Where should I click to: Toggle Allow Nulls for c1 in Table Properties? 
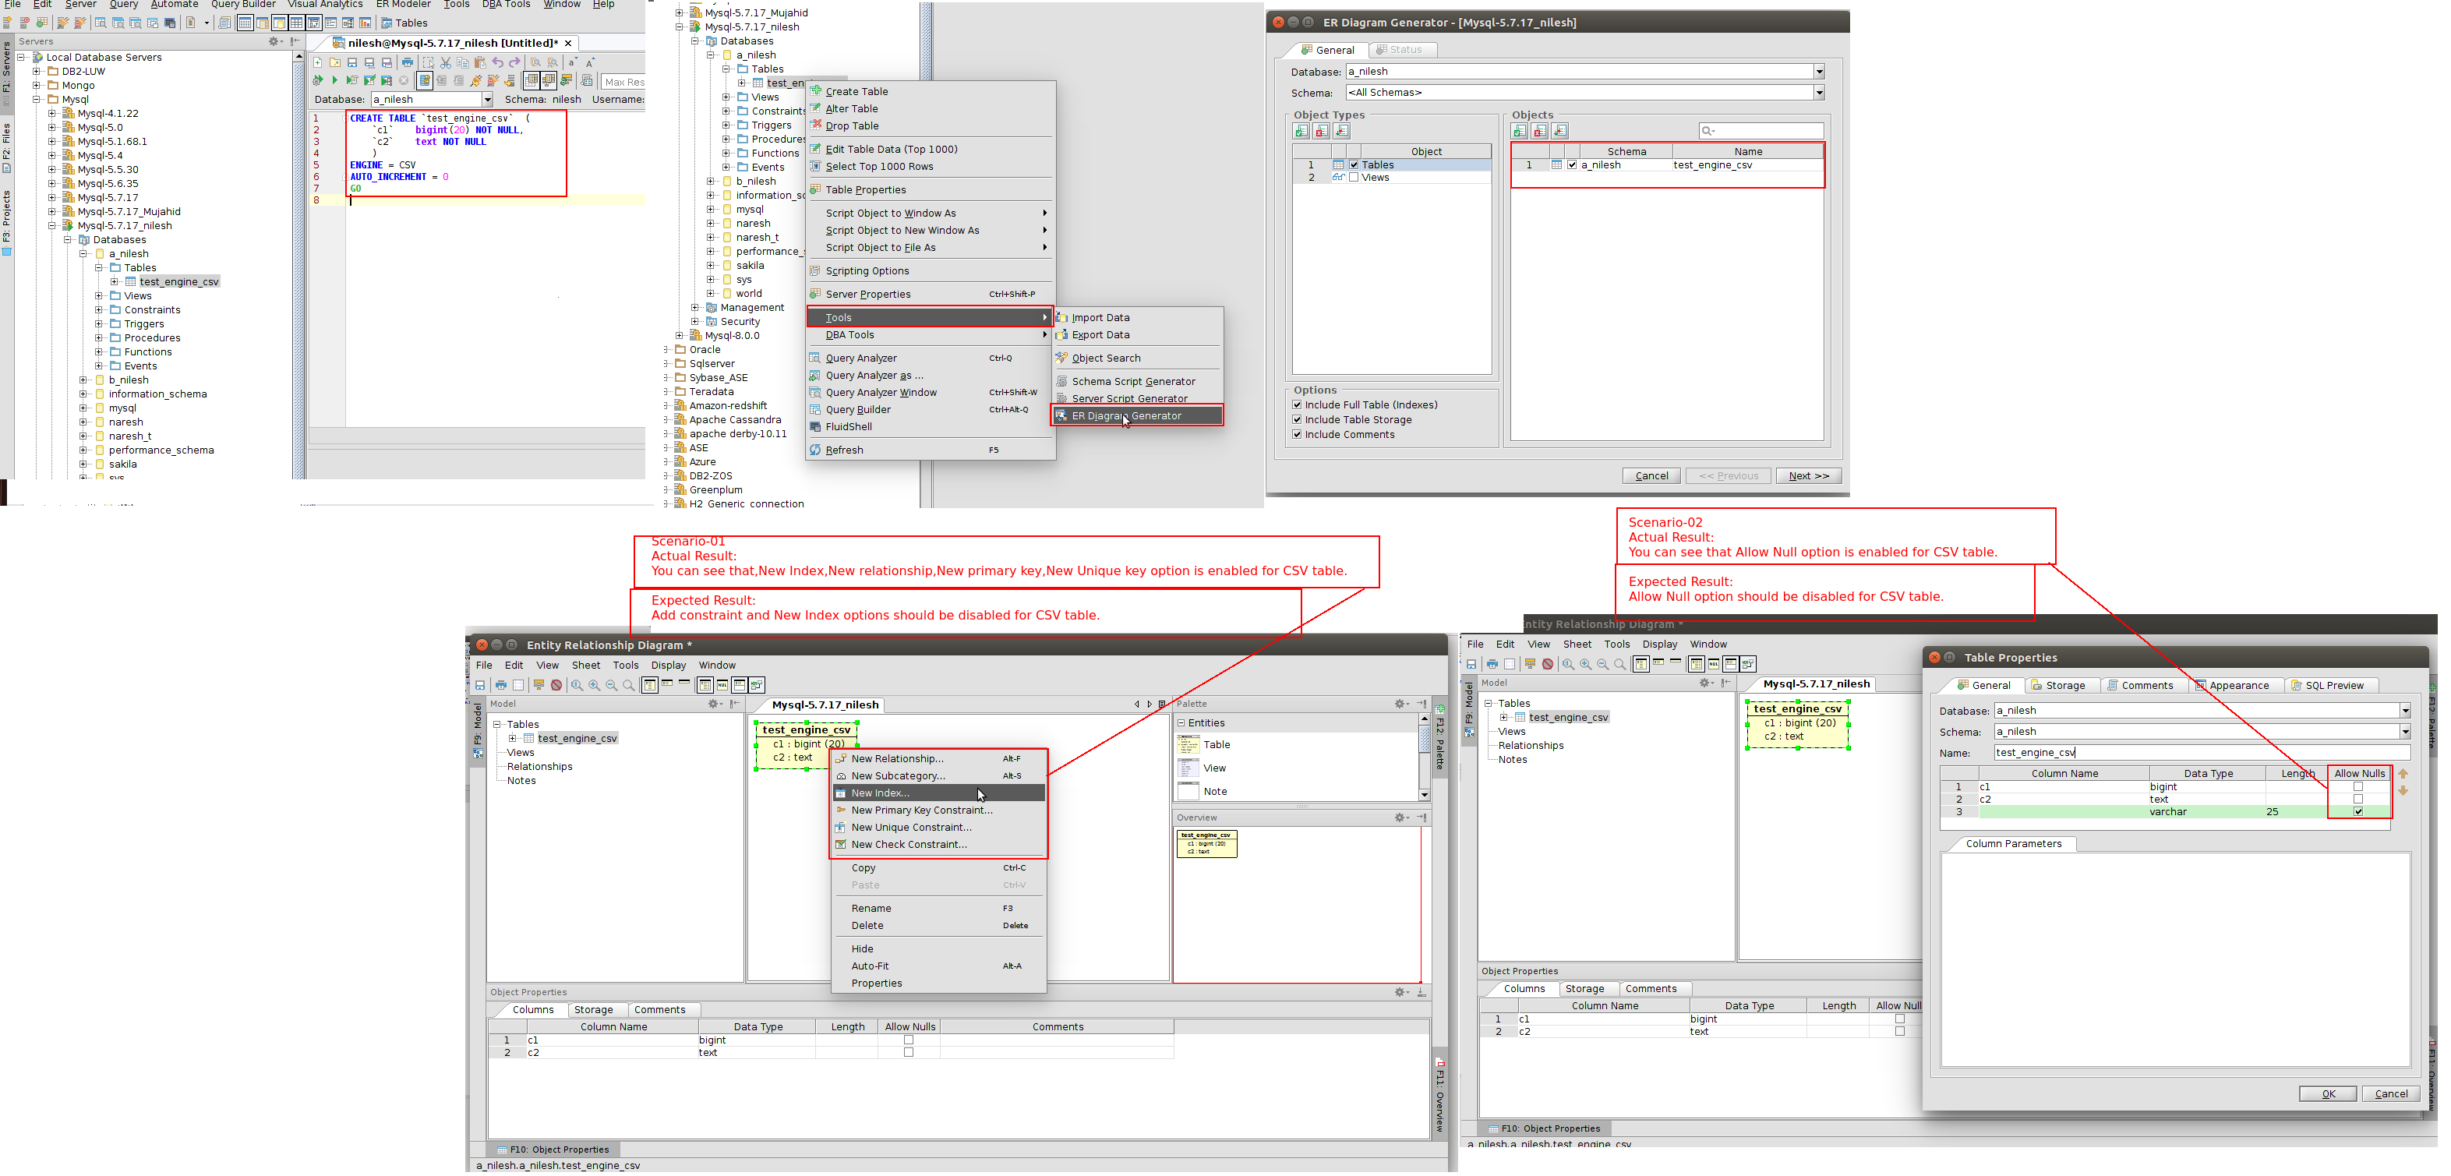tap(2357, 787)
